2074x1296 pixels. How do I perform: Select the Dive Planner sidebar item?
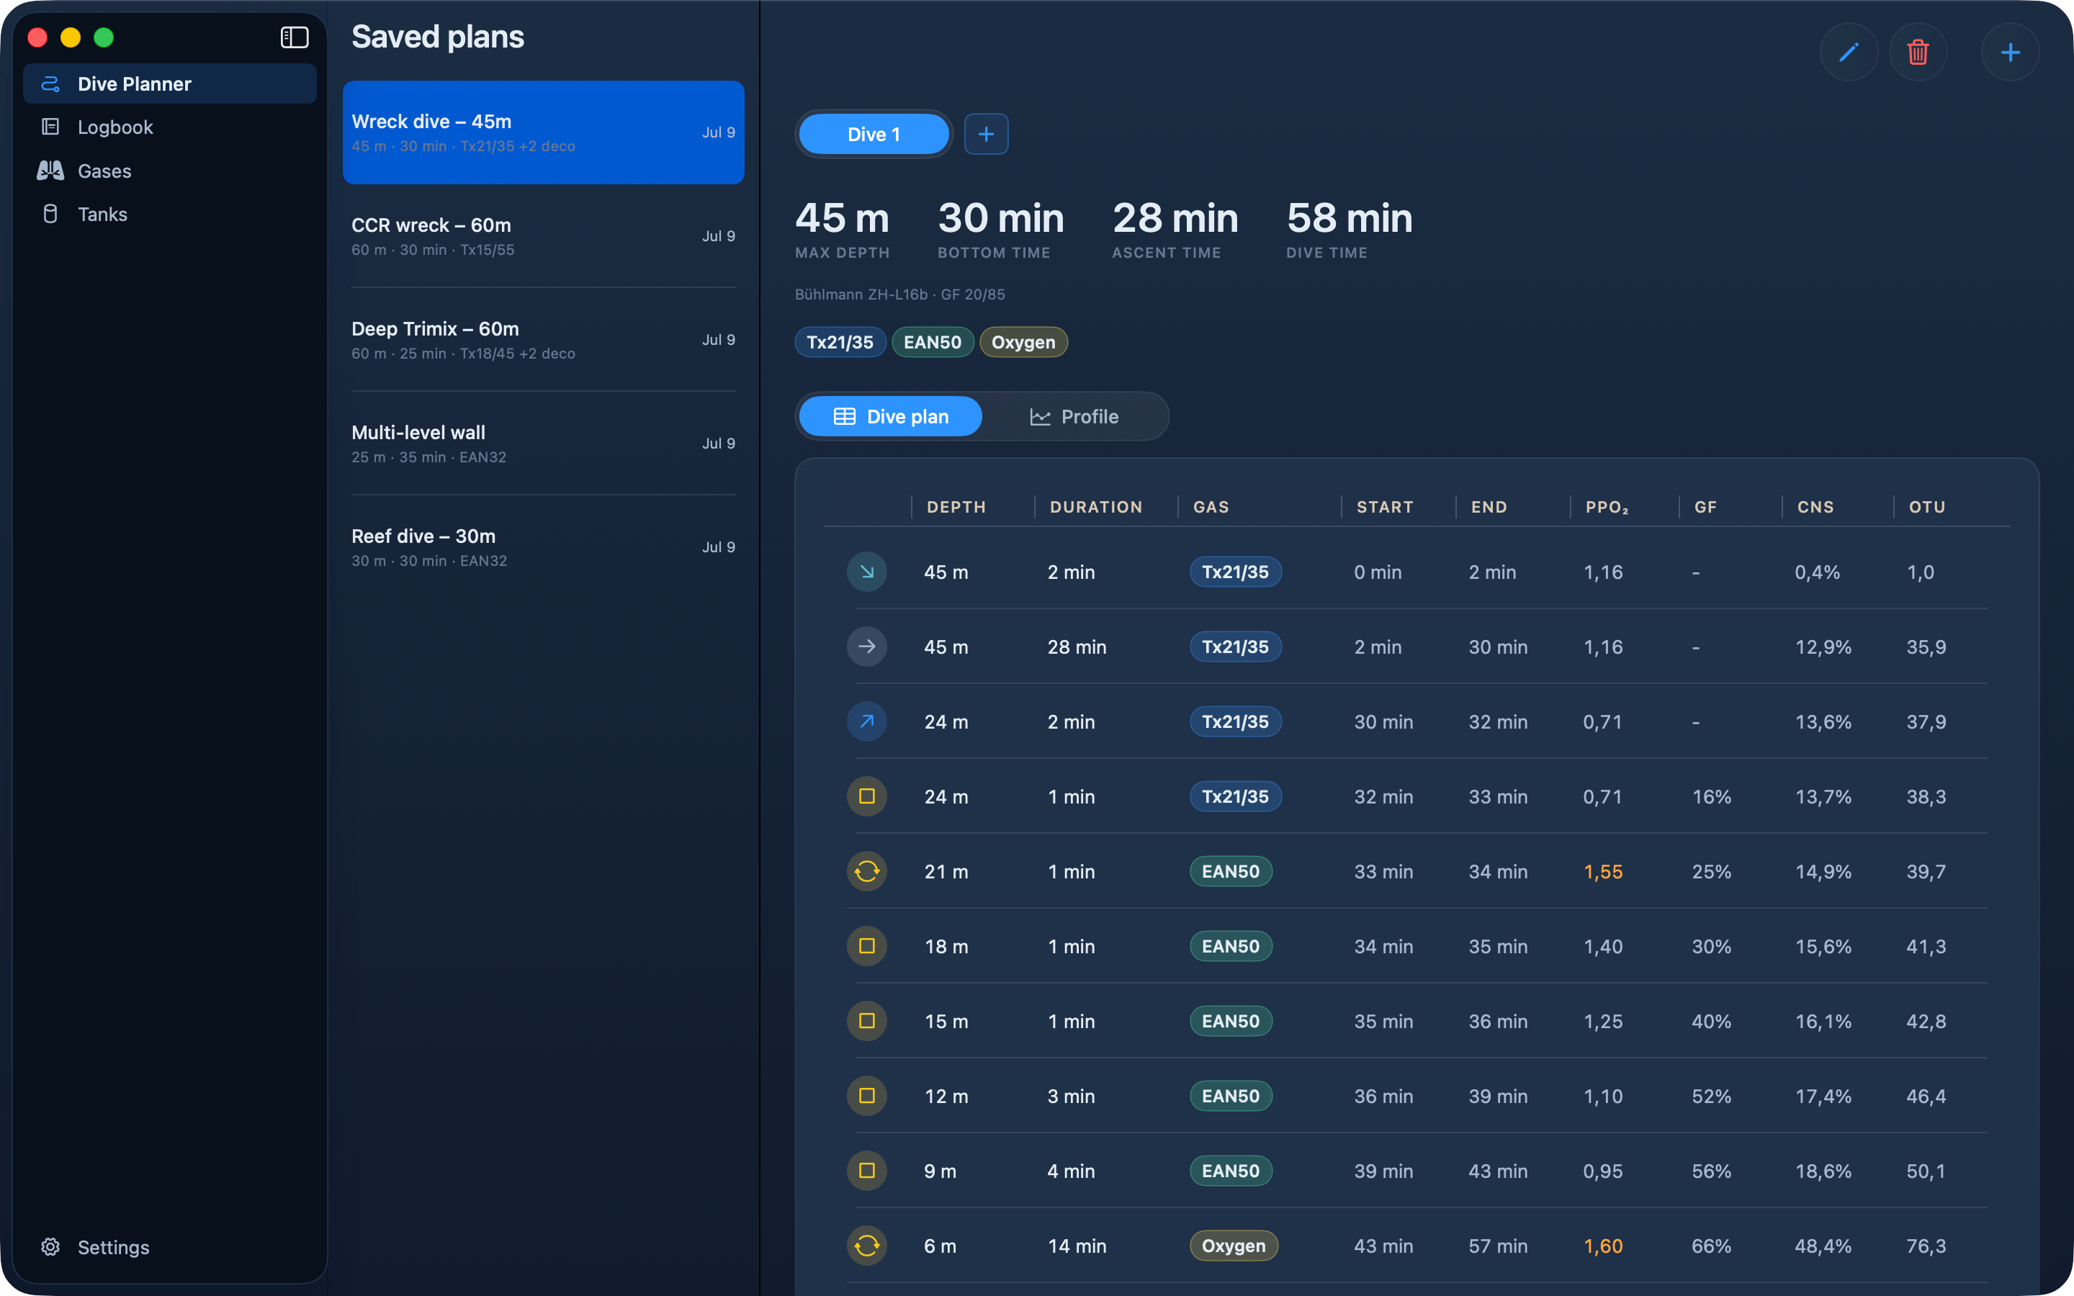[x=170, y=83]
